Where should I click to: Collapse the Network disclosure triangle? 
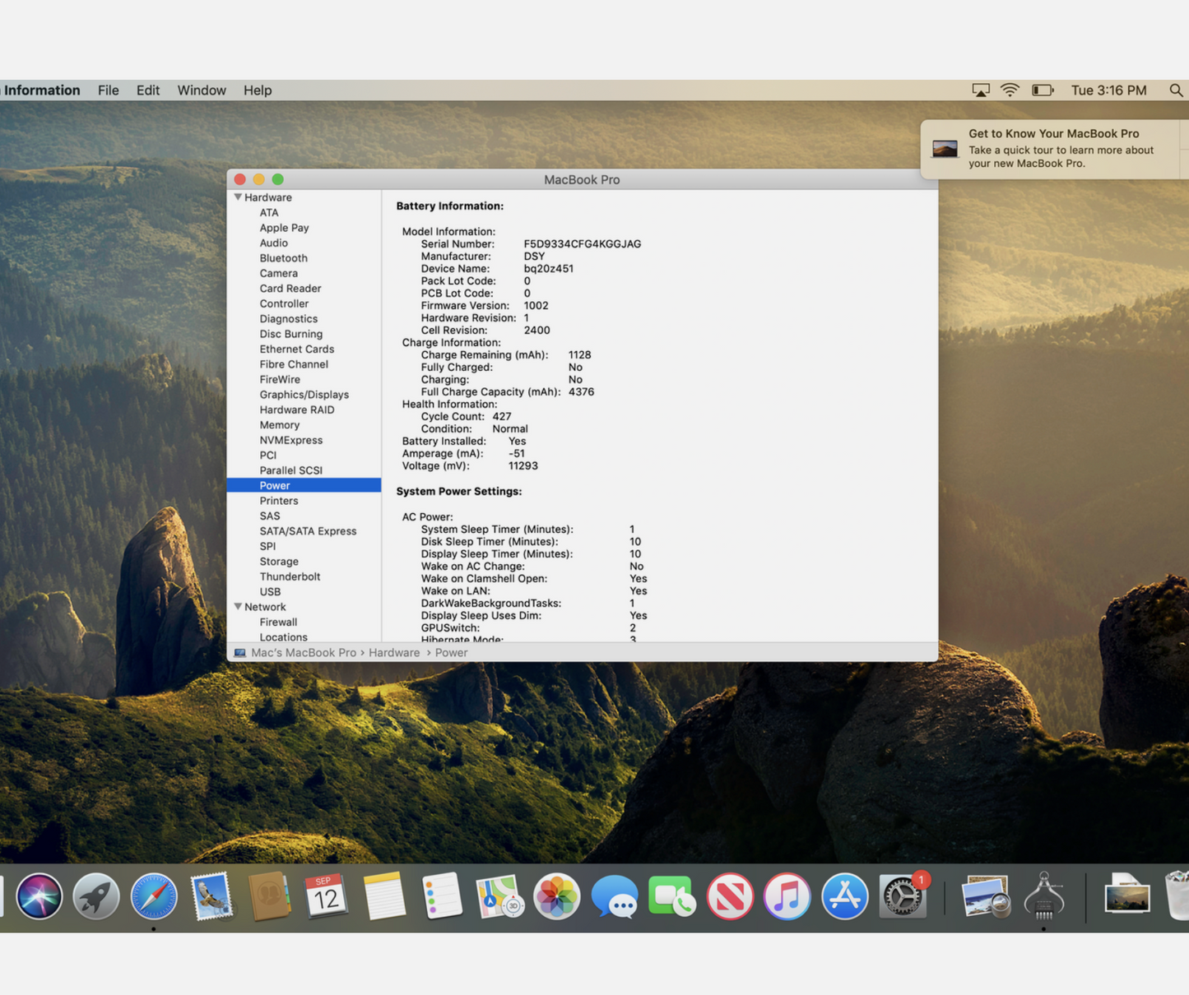tap(238, 607)
